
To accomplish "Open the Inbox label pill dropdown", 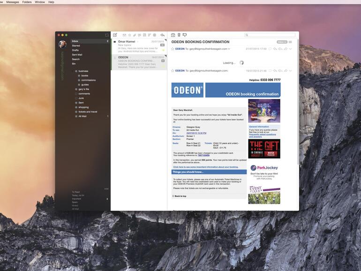I will (x=282, y=42).
